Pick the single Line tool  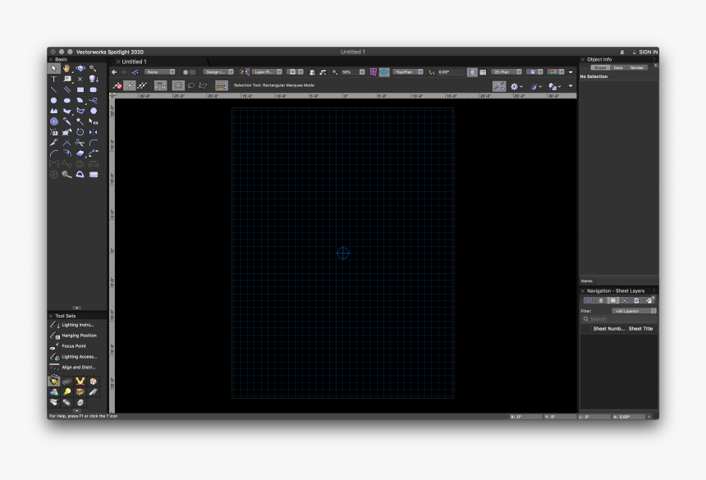[53, 89]
